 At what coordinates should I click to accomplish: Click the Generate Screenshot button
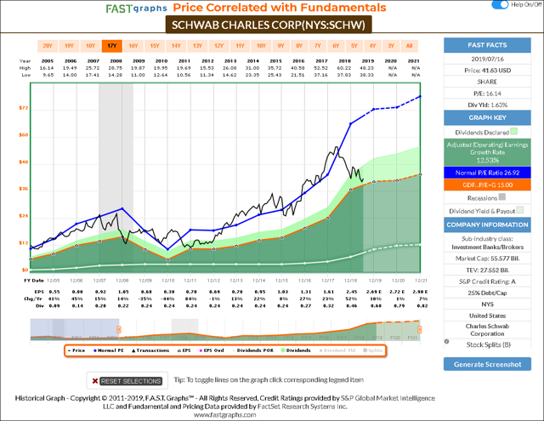click(x=487, y=364)
